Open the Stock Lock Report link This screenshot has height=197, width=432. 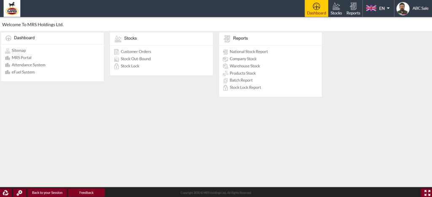point(245,87)
